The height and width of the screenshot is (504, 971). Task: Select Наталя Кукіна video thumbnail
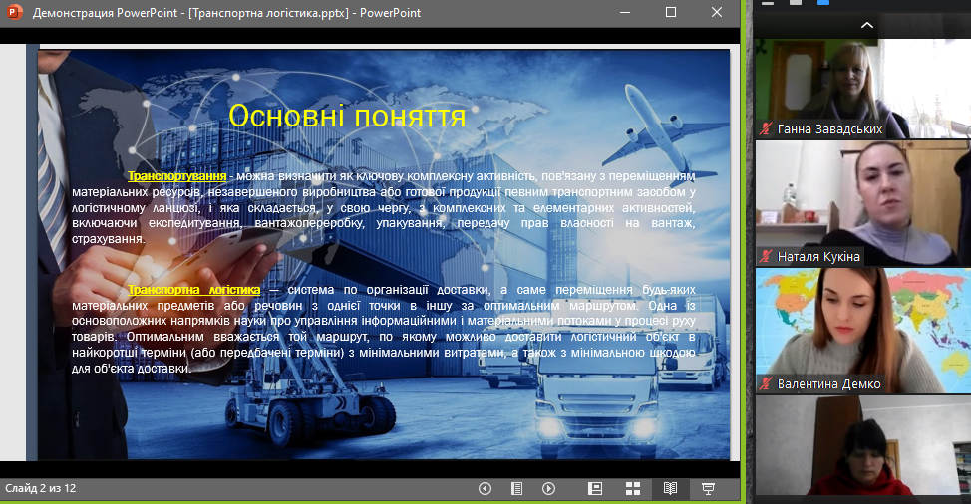(863, 203)
